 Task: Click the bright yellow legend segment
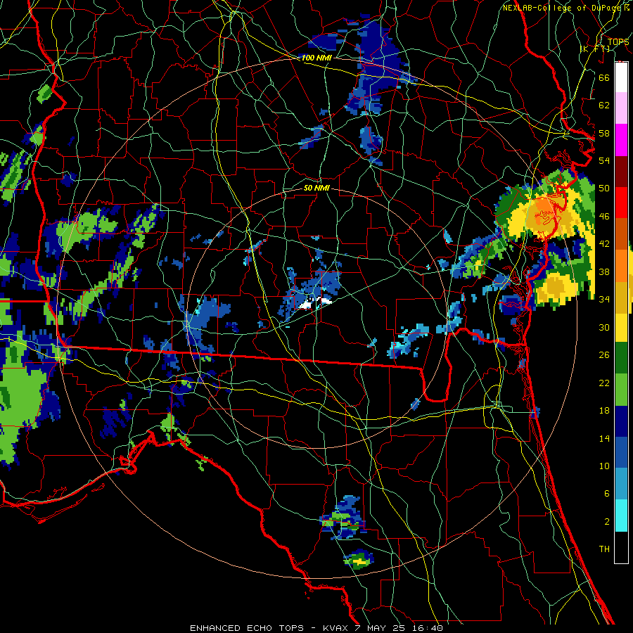(x=621, y=327)
